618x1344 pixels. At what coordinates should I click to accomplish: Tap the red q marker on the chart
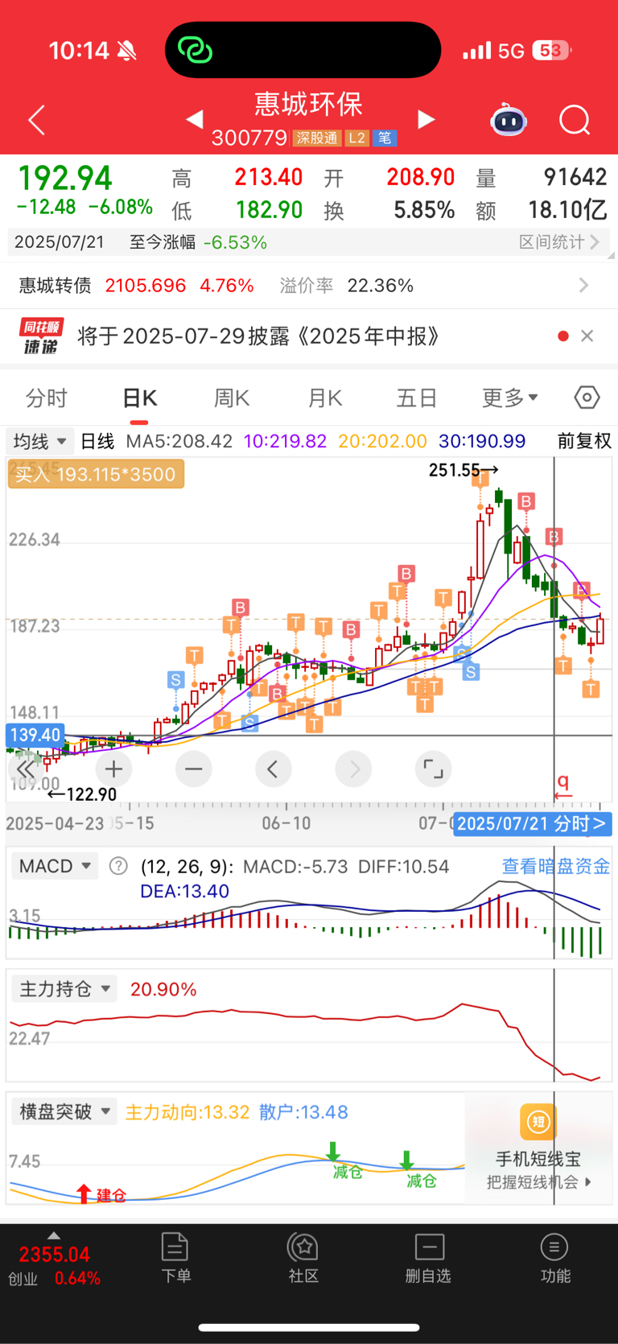click(x=563, y=784)
